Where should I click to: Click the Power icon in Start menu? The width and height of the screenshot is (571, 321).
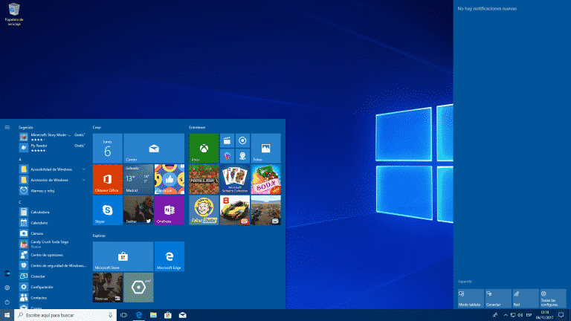pos(7,302)
